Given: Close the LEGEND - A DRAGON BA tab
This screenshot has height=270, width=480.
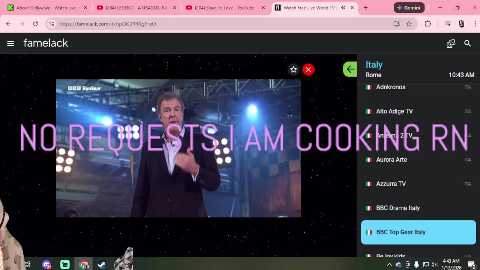Looking at the screenshot, I should 174,7.
